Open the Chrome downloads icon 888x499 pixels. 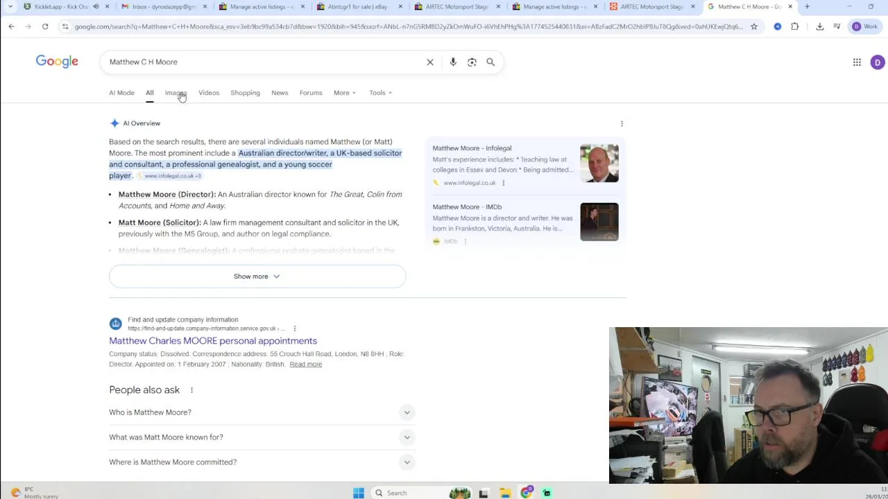pyautogui.click(x=820, y=26)
